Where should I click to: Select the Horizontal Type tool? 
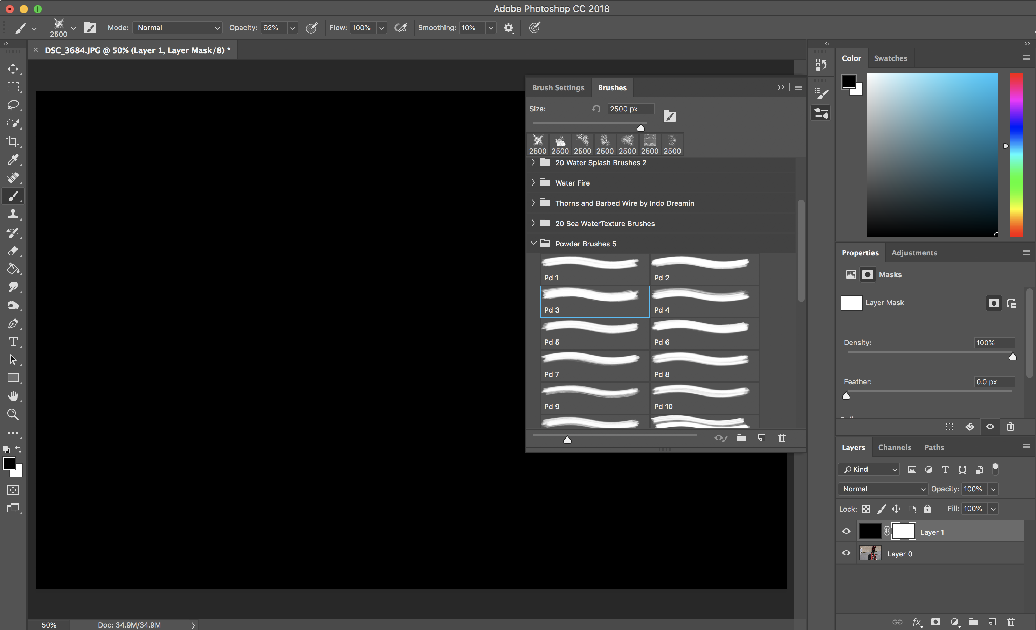point(13,342)
